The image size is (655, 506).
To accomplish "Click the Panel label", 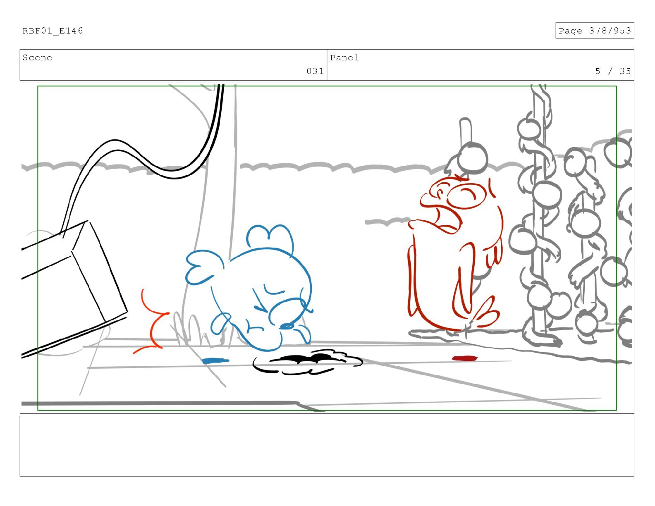I will [x=344, y=57].
